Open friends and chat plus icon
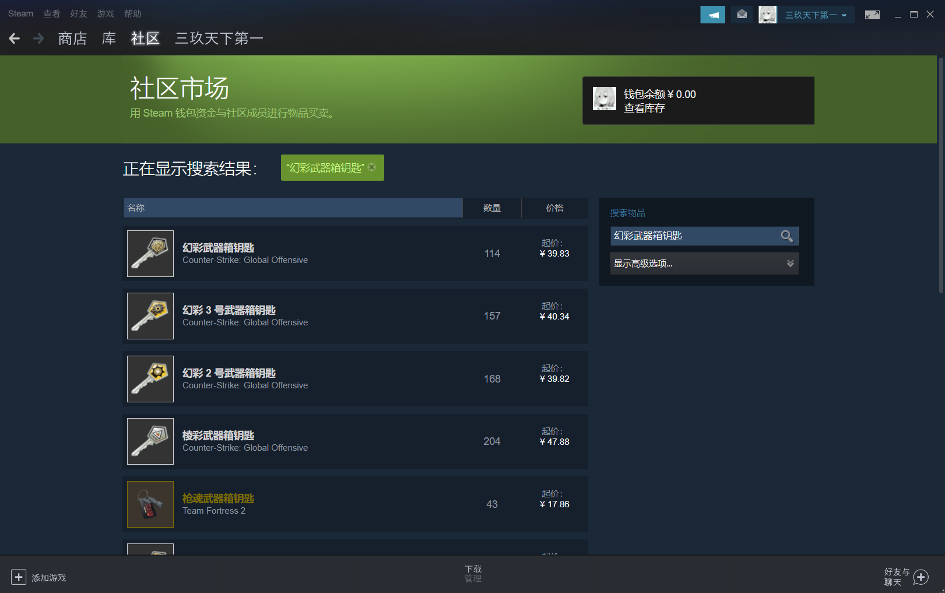The height and width of the screenshot is (593, 945). pyautogui.click(x=921, y=577)
